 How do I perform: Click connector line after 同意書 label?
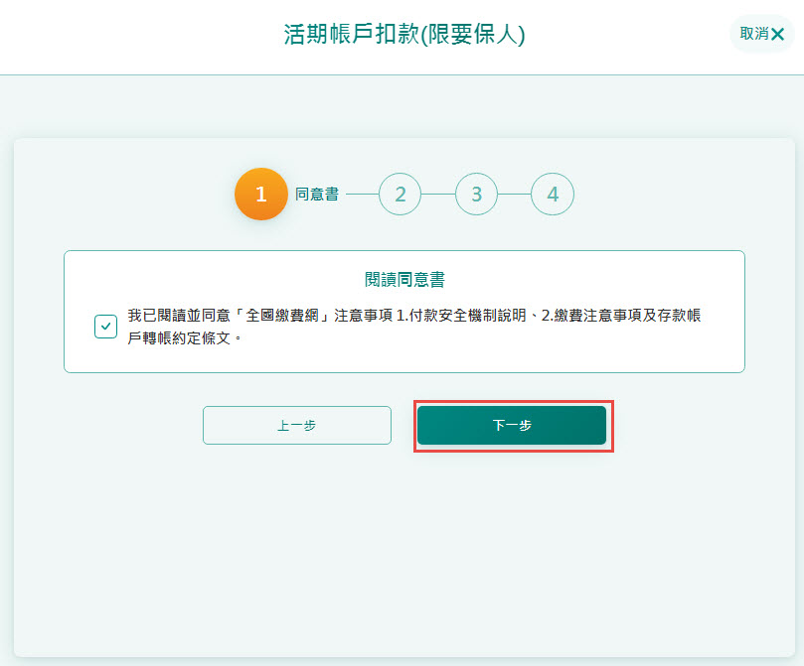[x=363, y=194]
